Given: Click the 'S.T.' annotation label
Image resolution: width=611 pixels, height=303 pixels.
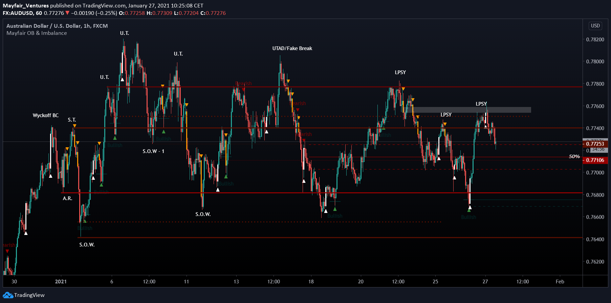Looking at the screenshot, I should point(72,120).
